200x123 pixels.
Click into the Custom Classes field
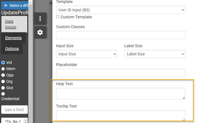(120, 35)
